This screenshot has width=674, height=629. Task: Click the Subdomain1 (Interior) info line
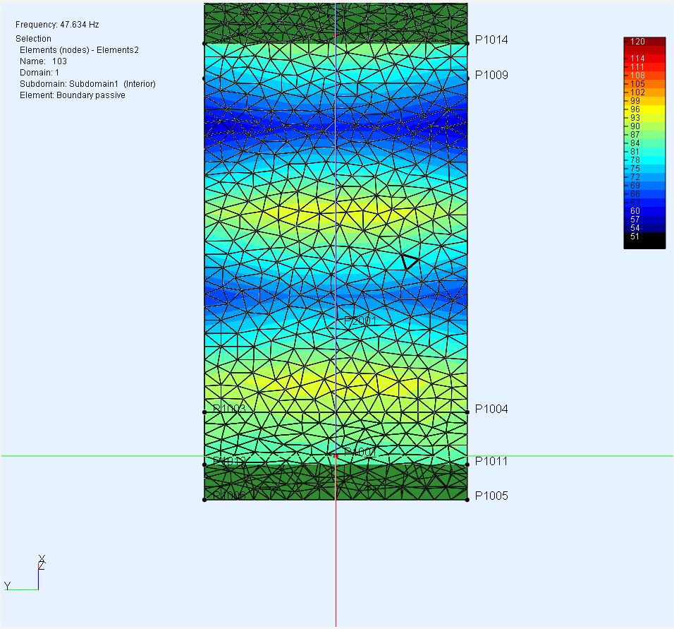coord(87,84)
